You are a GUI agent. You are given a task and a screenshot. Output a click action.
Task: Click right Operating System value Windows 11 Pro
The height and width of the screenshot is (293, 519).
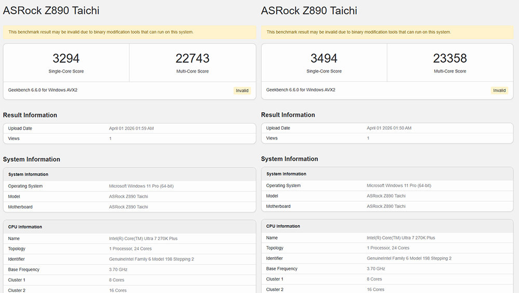[x=399, y=186]
